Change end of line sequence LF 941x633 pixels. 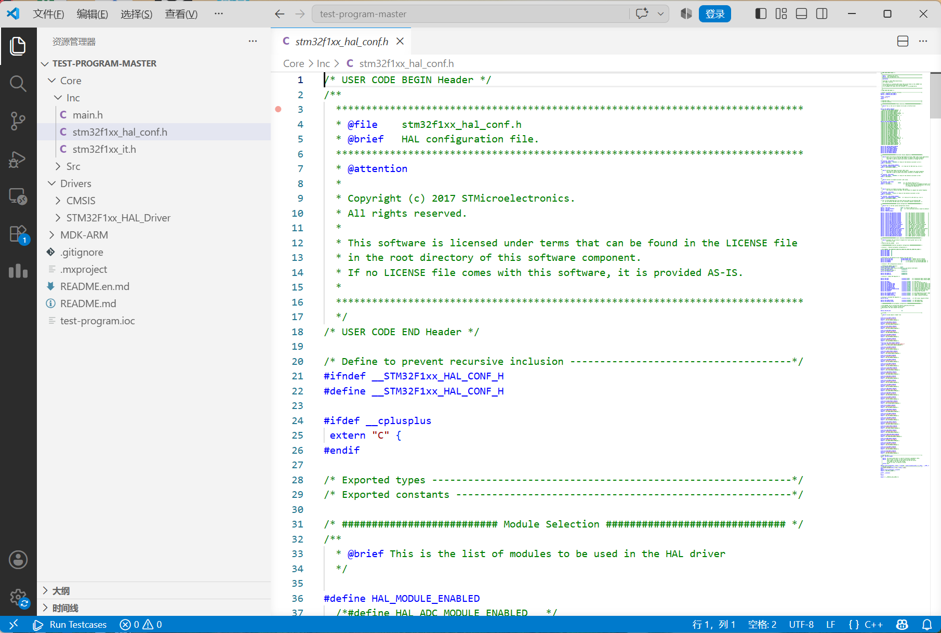click(830, 624)
